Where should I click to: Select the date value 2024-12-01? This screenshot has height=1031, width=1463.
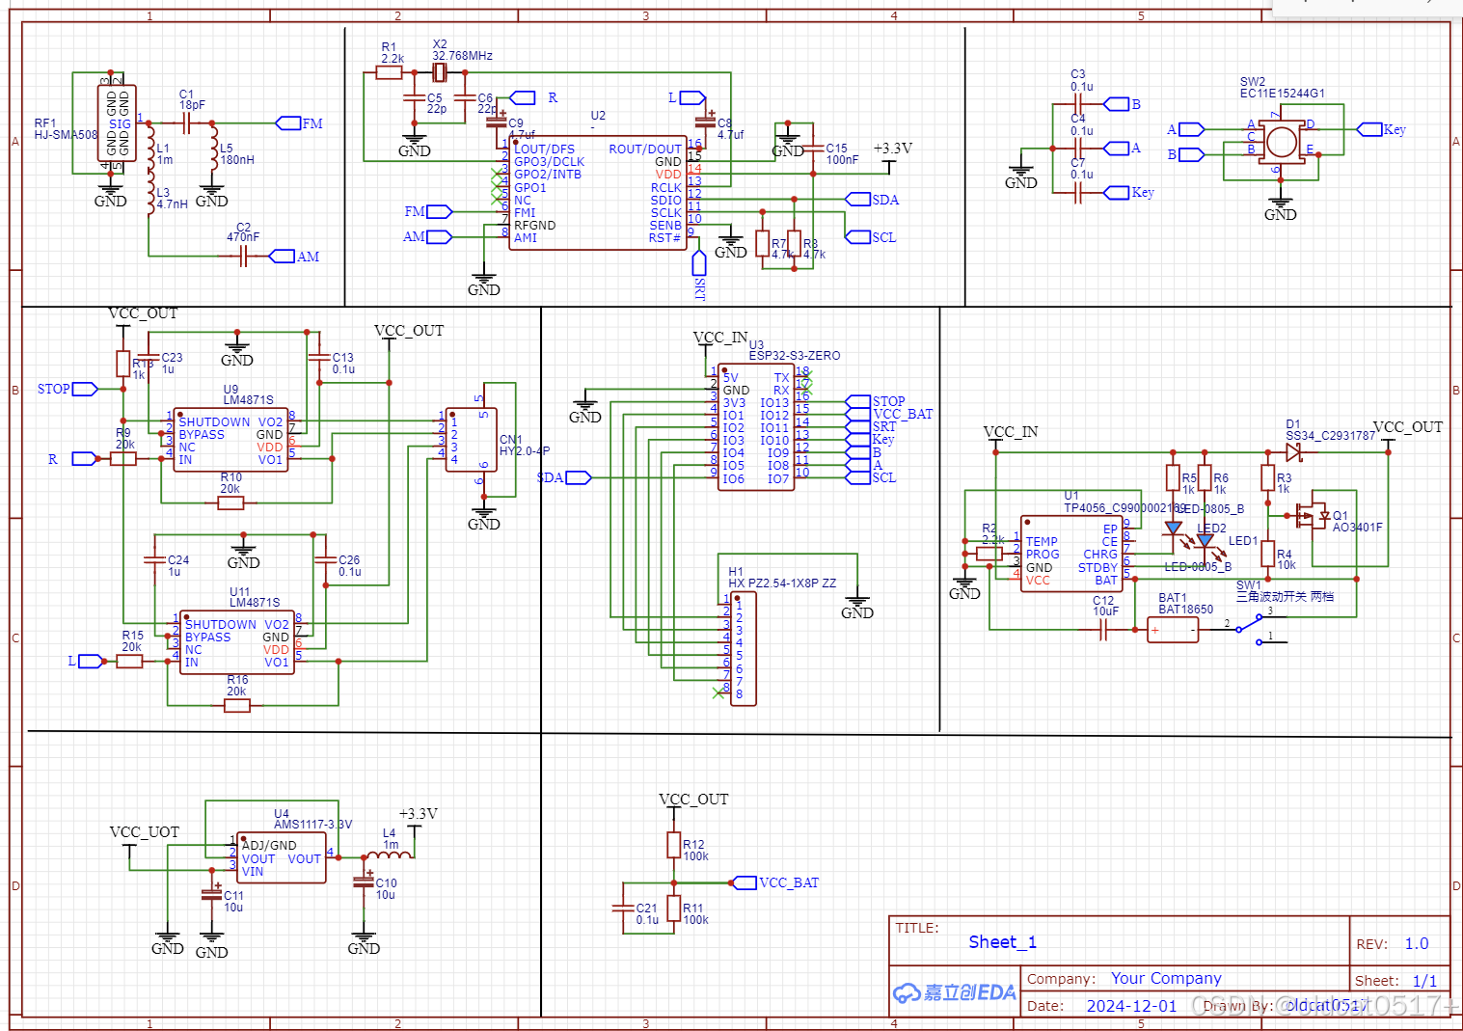pyautogui.click(x=1132, y=1006)
